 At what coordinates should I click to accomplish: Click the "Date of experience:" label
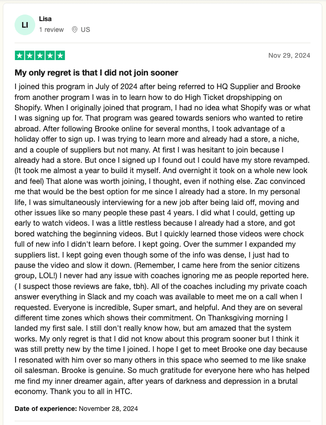[46, 408]
